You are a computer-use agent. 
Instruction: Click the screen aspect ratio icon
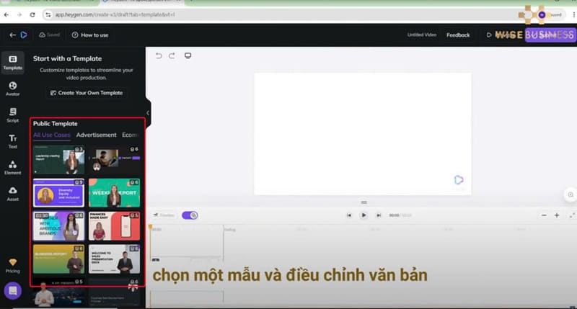(188, 55)
